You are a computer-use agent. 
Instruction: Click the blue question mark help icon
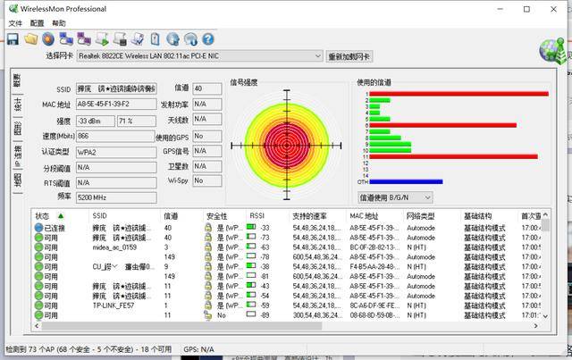coord(208,39)
